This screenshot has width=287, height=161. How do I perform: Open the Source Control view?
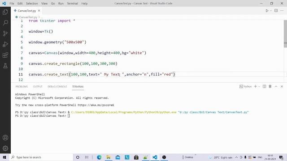pyautogui.click(x=5, y=34)
